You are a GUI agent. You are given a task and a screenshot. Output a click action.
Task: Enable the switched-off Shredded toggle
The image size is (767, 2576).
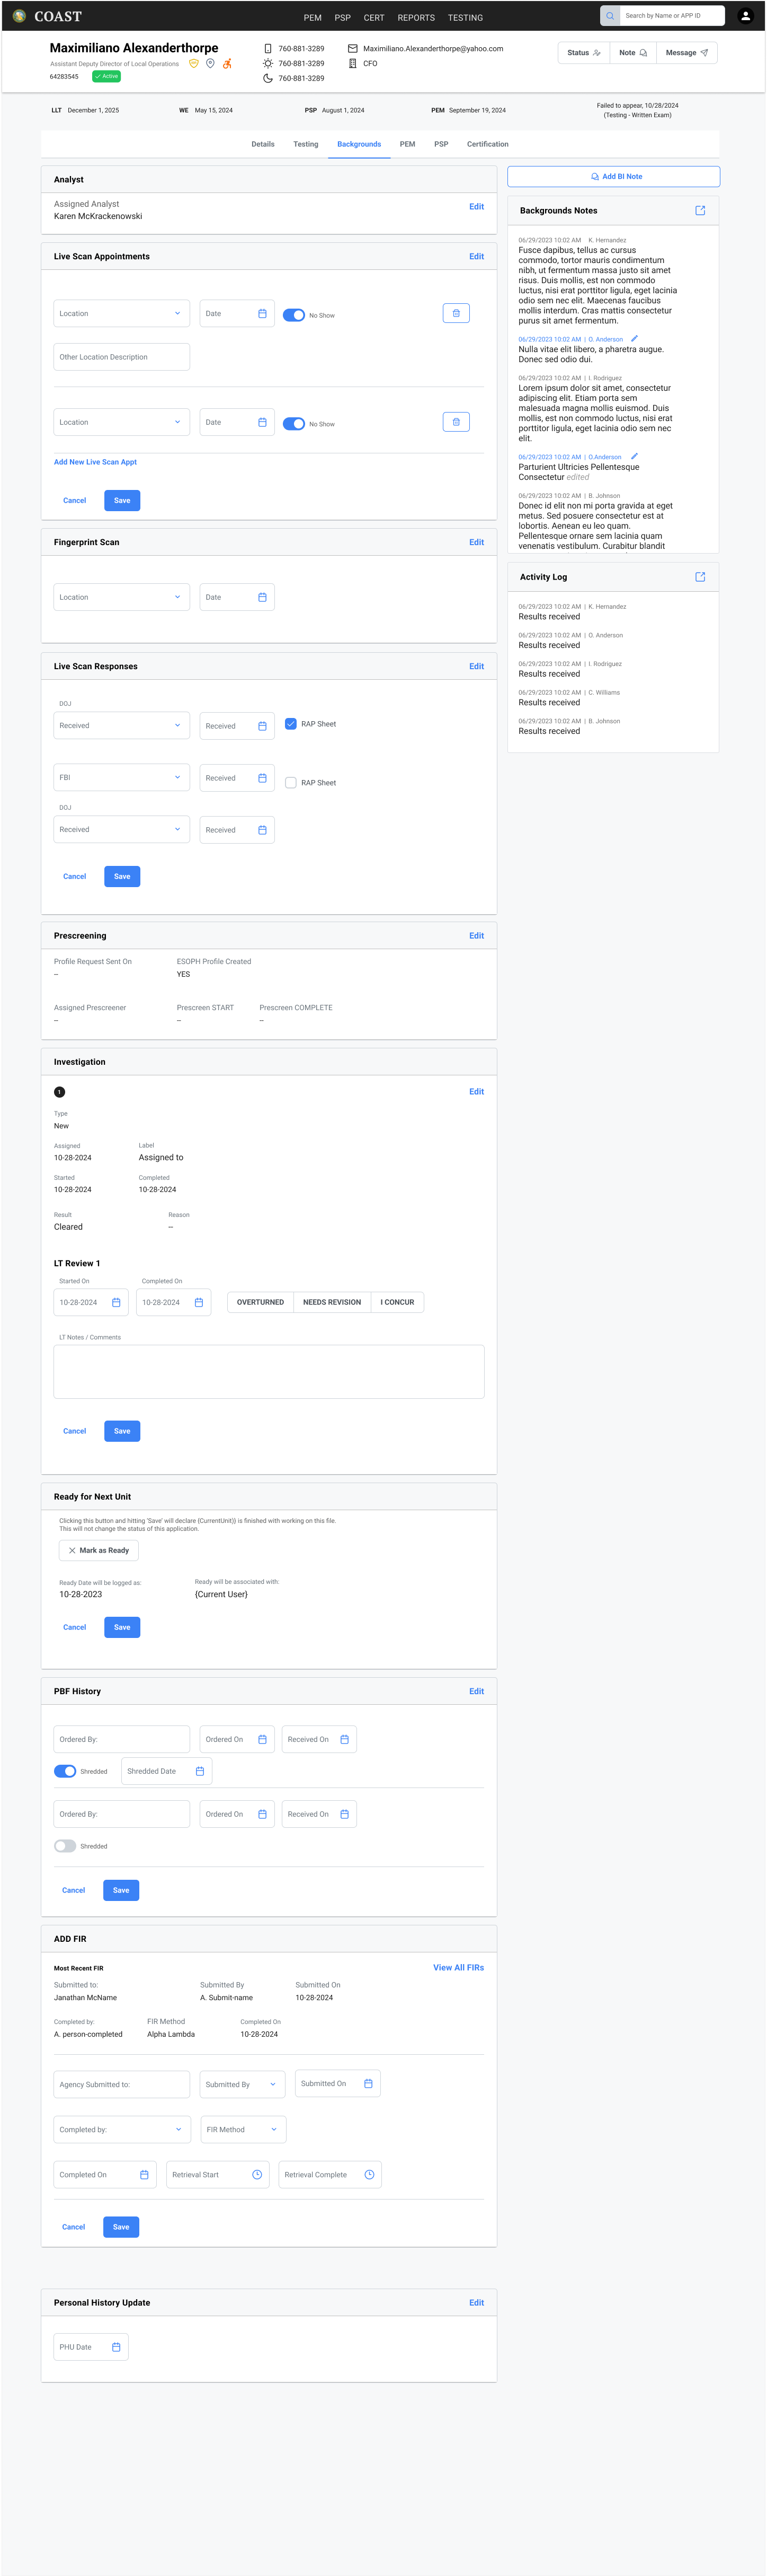pyautogui.click(x=65, y=1846)
